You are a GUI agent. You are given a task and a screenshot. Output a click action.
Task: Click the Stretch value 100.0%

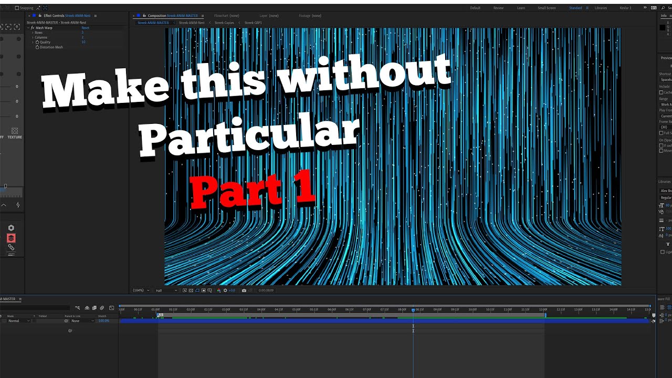(104, 321)
